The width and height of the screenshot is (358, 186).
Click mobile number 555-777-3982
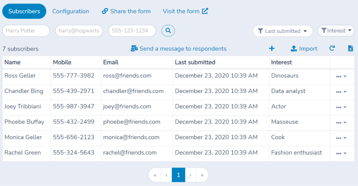click(73, 76)
